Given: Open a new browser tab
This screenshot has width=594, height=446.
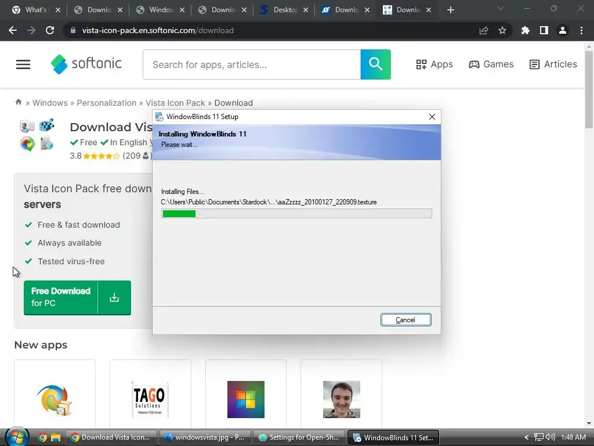Looking at the screenshot, I should [x=450, y=10].
